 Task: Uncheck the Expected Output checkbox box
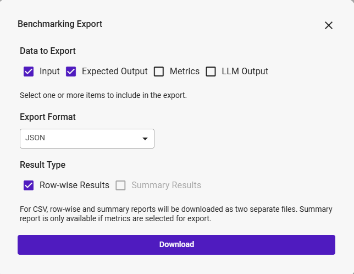point(71,72)
